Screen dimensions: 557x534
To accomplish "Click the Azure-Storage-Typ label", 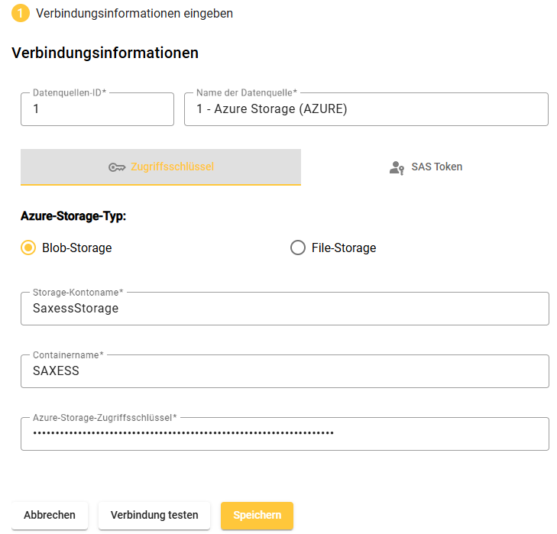I will (x=73, y=216).
